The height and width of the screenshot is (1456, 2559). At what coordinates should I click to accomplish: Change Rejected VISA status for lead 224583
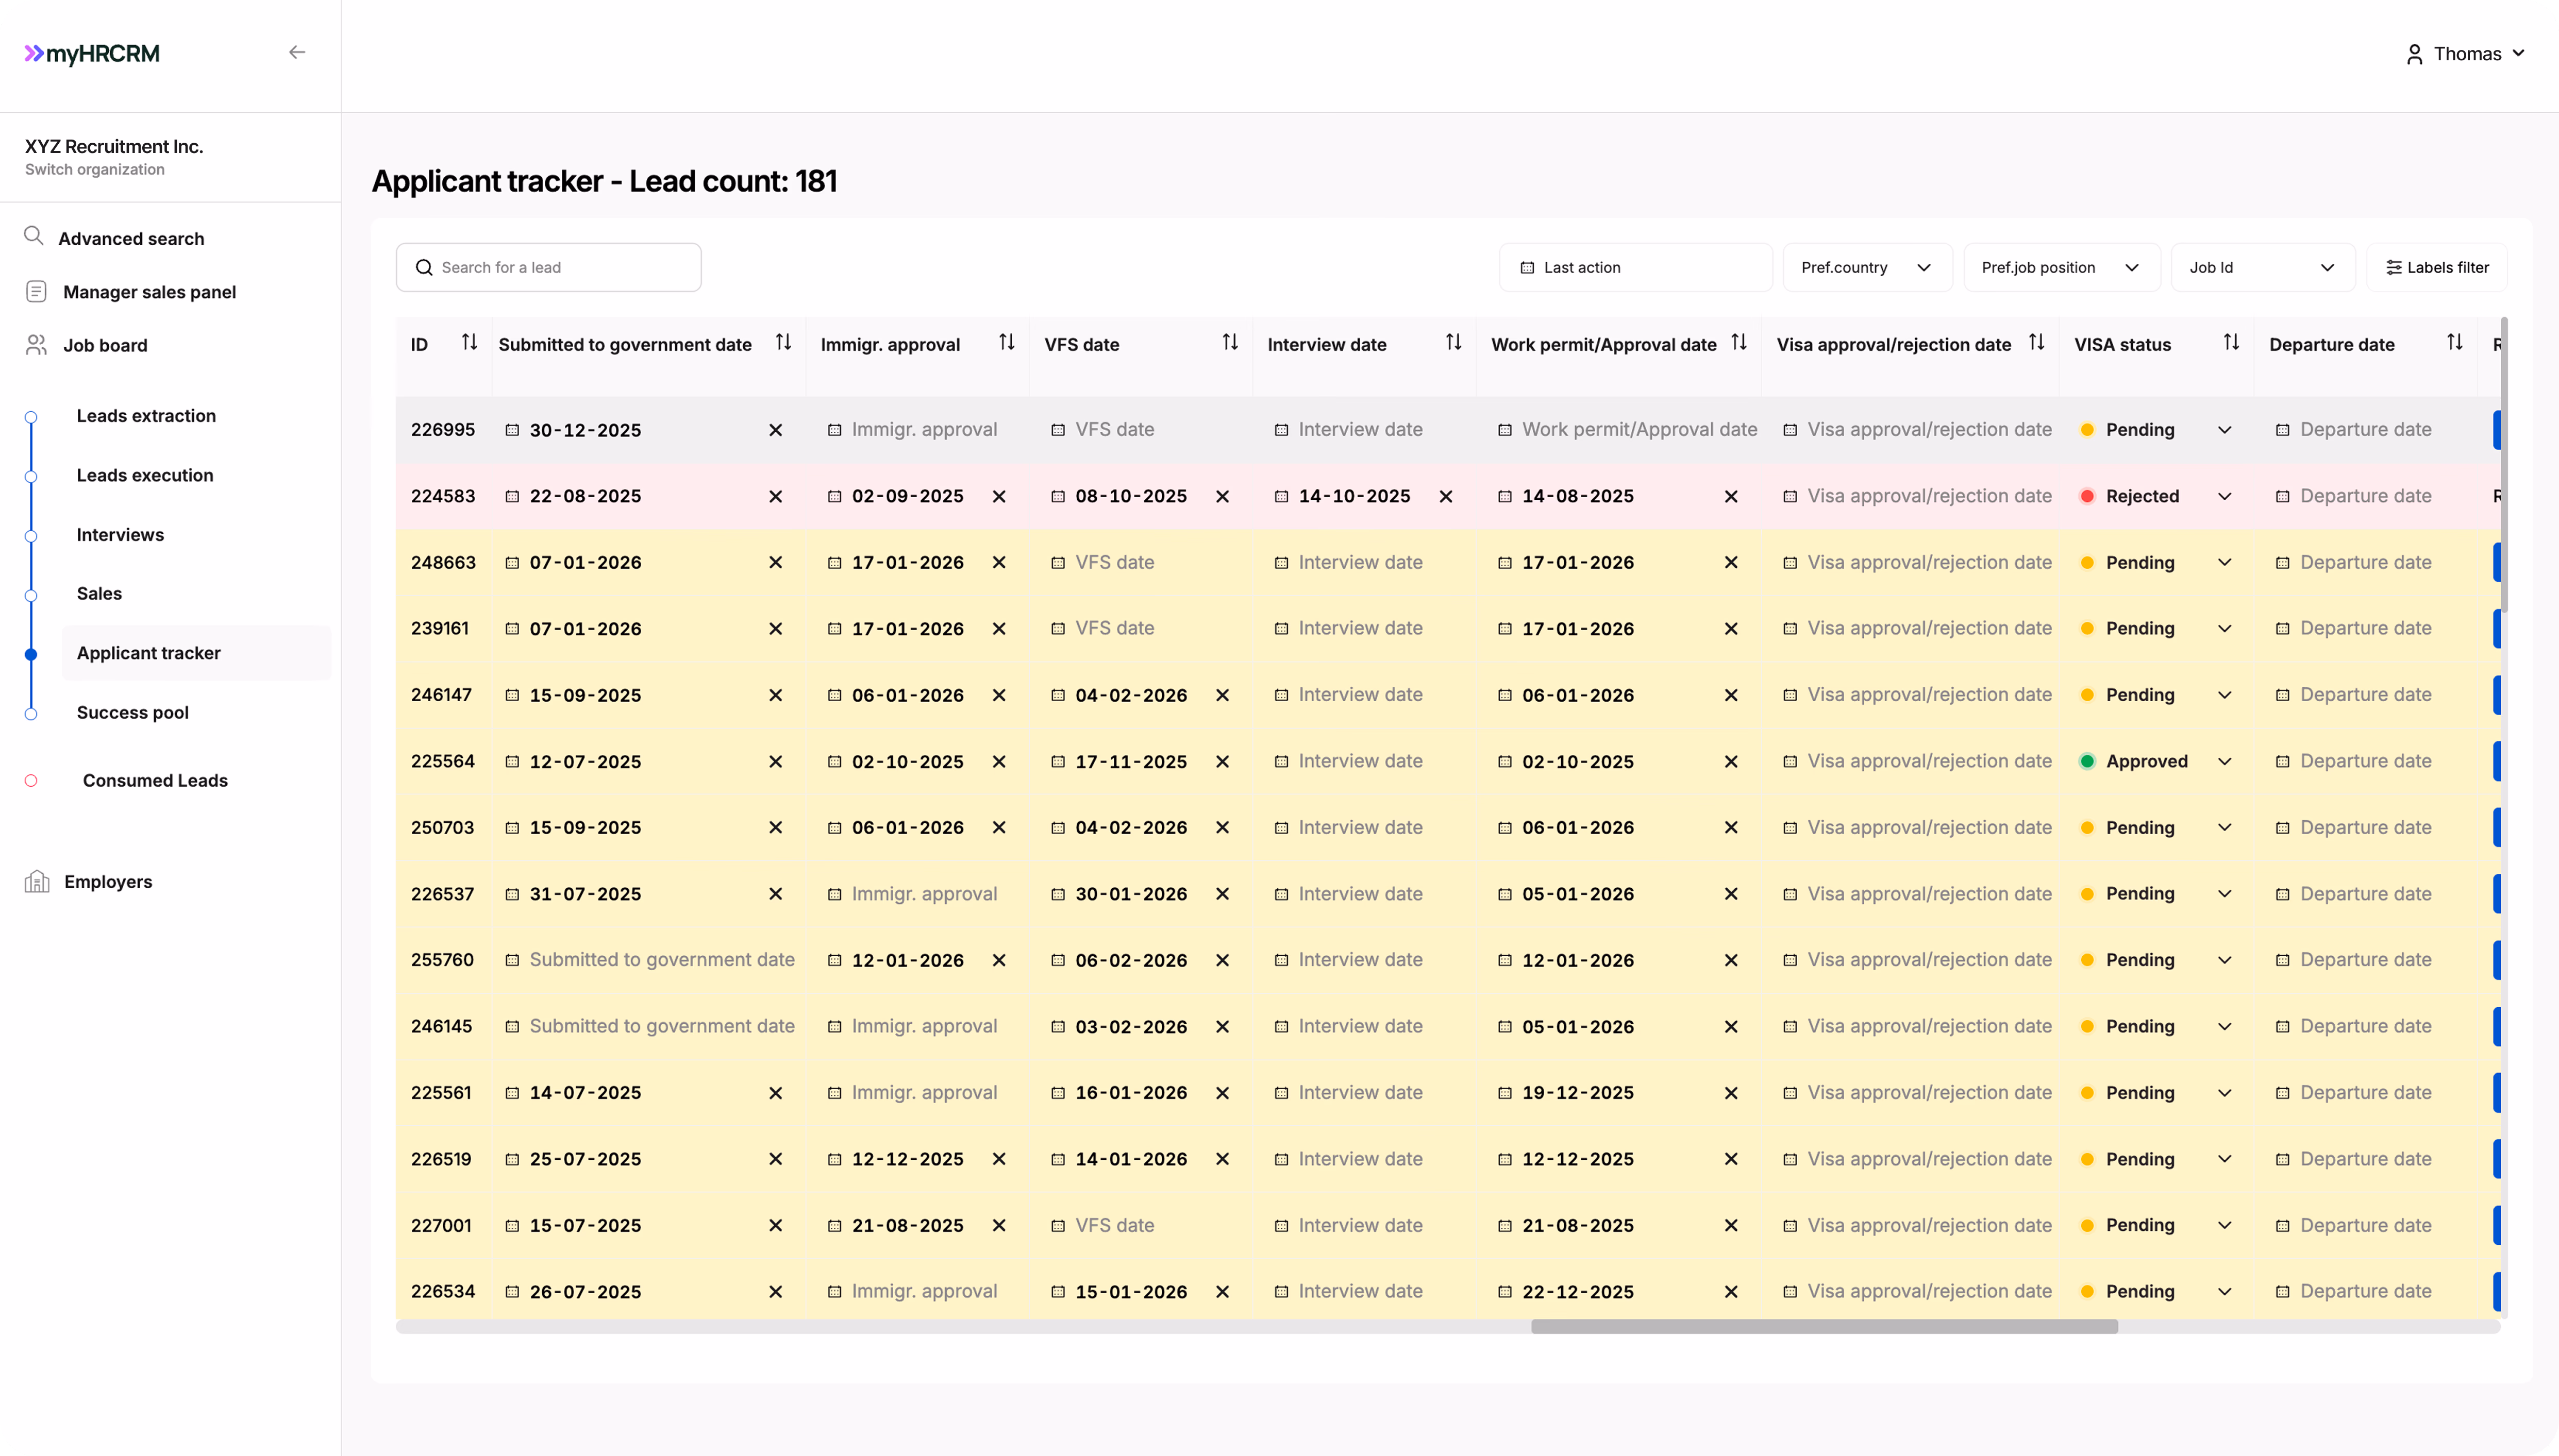click(2156, 496)
